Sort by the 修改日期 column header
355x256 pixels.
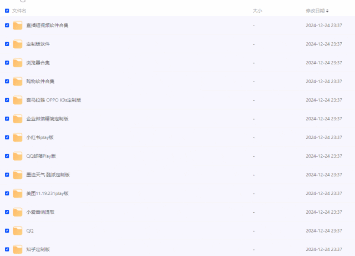point(315,11)
